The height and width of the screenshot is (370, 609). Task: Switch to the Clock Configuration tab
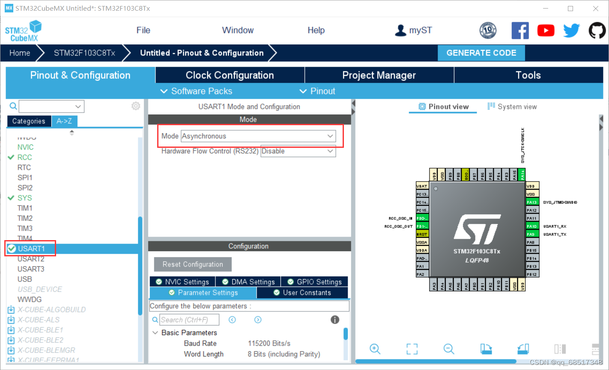230,75
